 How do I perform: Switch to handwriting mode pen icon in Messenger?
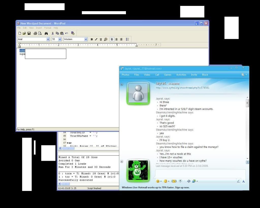(238, 181)
